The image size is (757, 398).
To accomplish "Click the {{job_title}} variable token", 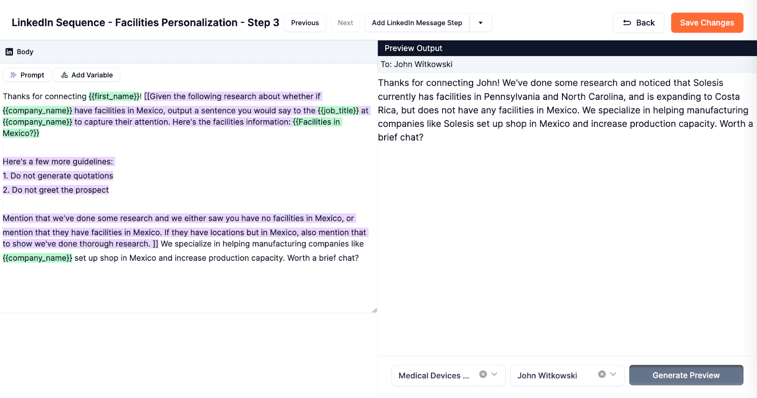I will pos(338,111).
